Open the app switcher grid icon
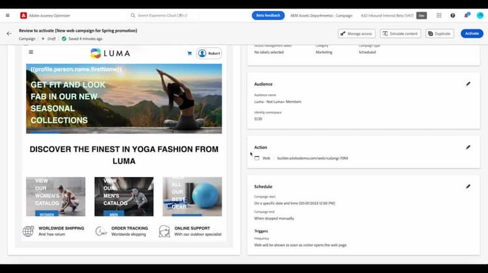 [x=439, y=15]
